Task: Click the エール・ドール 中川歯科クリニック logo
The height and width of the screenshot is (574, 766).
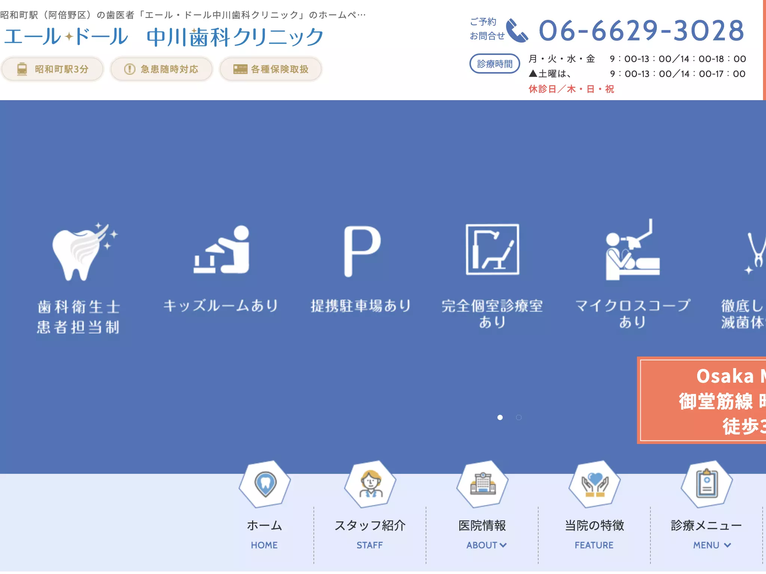Action: (163, 37)
